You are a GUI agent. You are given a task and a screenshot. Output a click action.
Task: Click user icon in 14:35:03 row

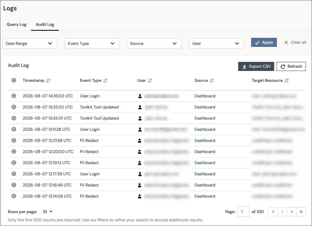click(x=140, y=96)
